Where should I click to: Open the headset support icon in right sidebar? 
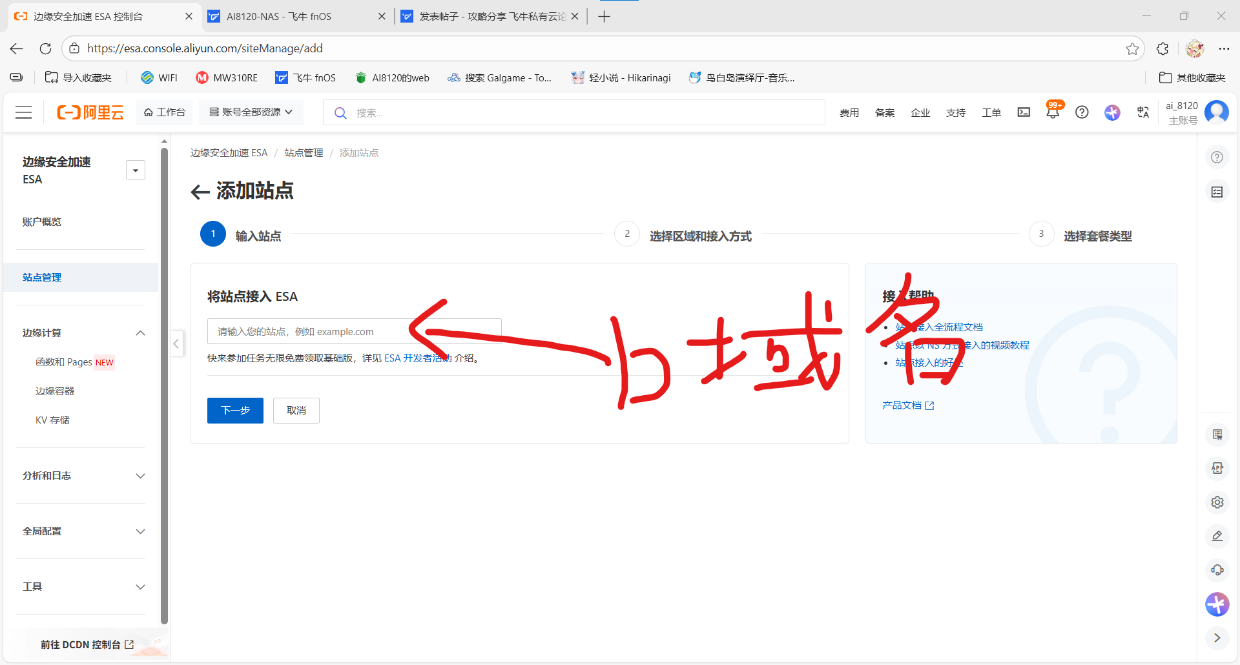coord(1217,570)
